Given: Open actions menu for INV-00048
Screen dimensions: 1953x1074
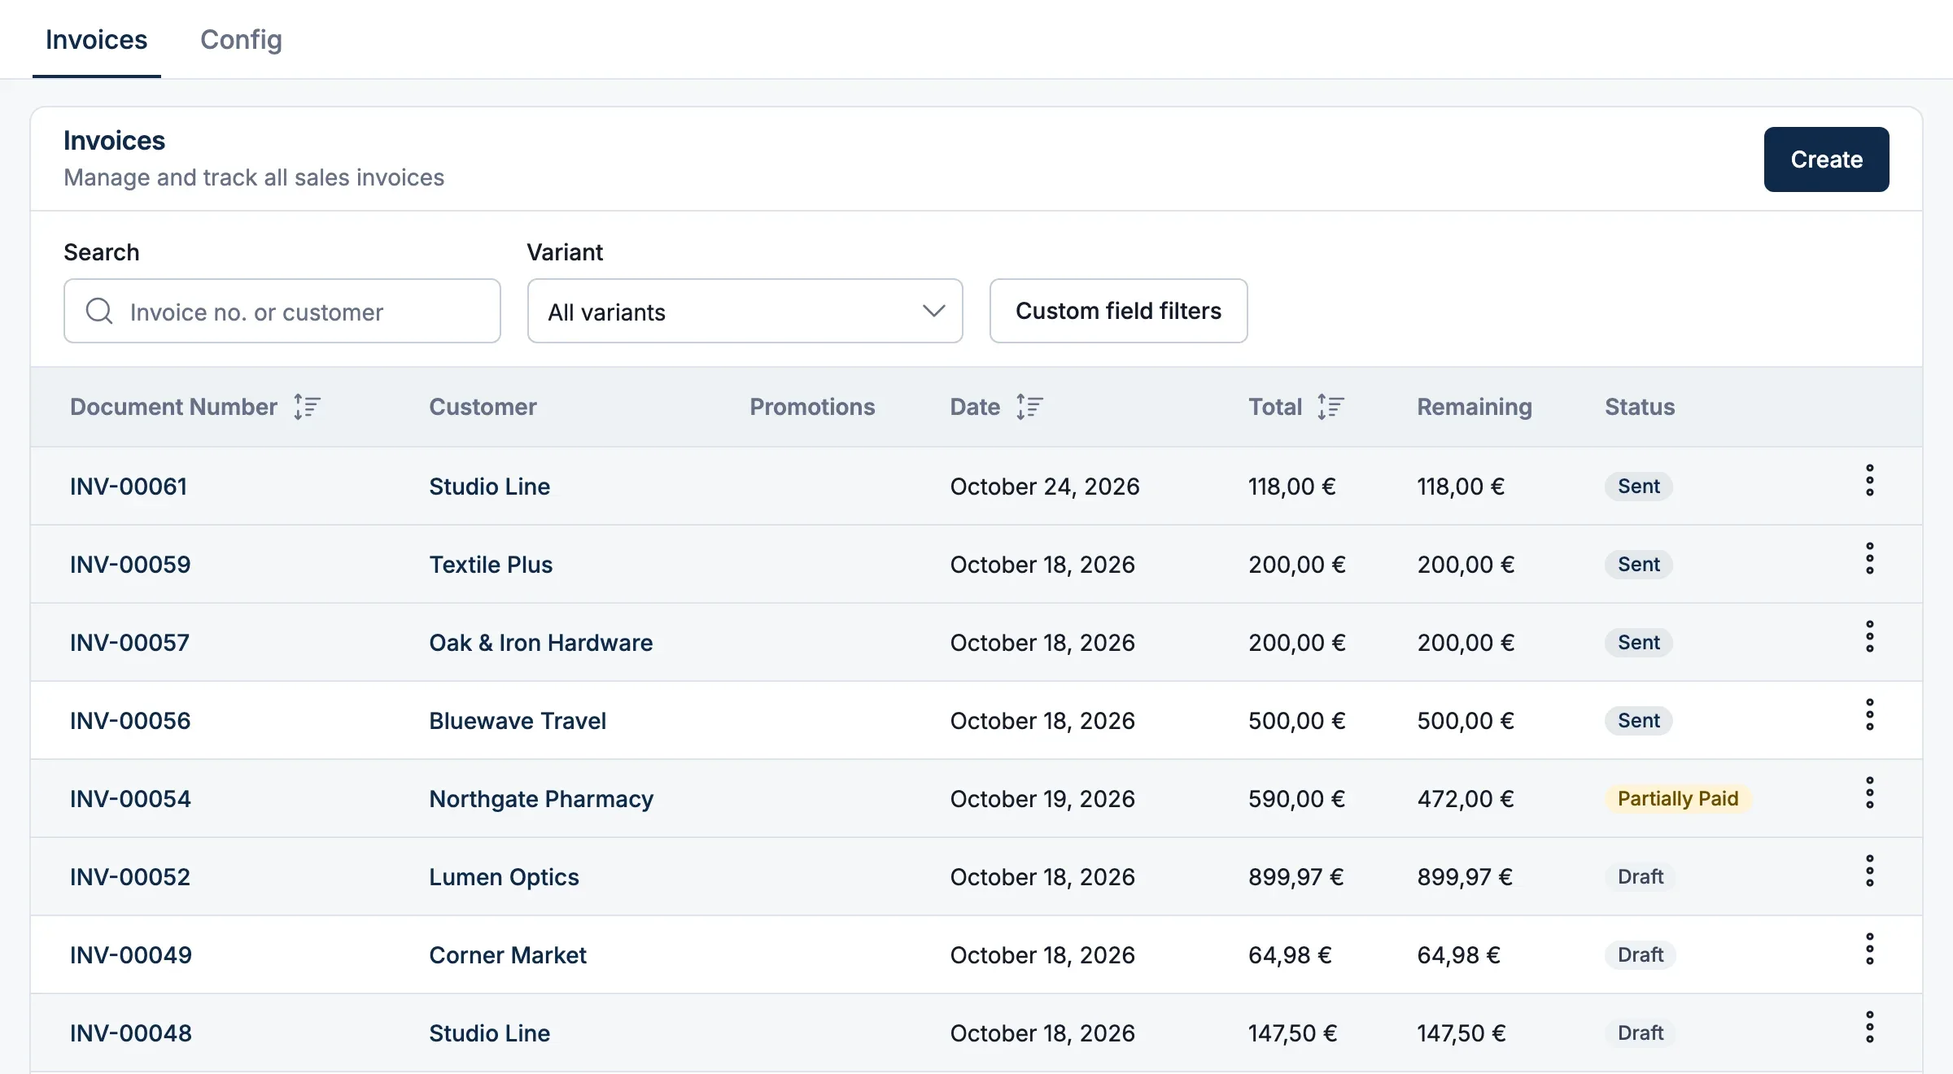Looking at the screenshot, I should 1870,1028.
